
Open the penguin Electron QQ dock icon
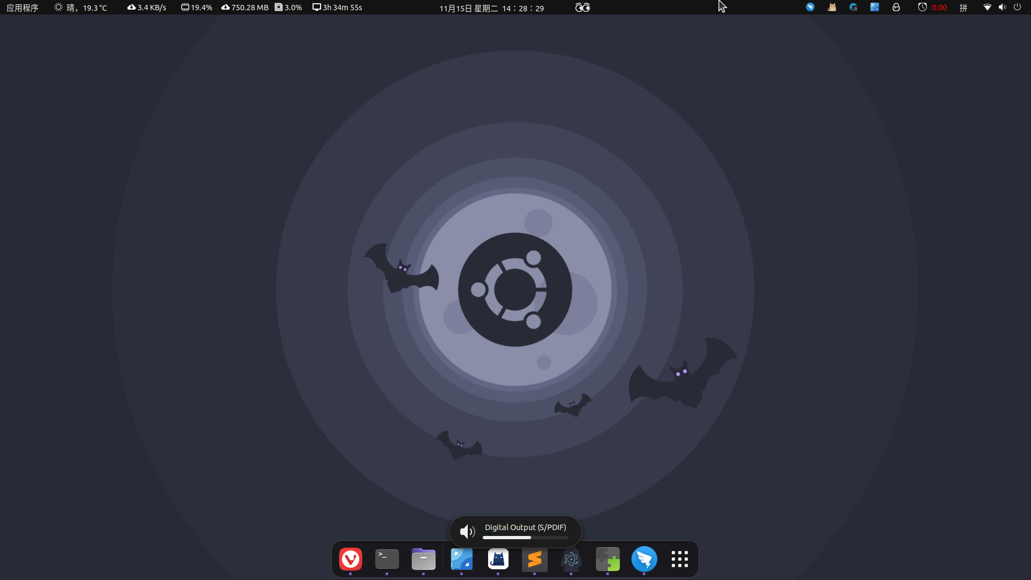pyautogui.click(x=571, y=559)
